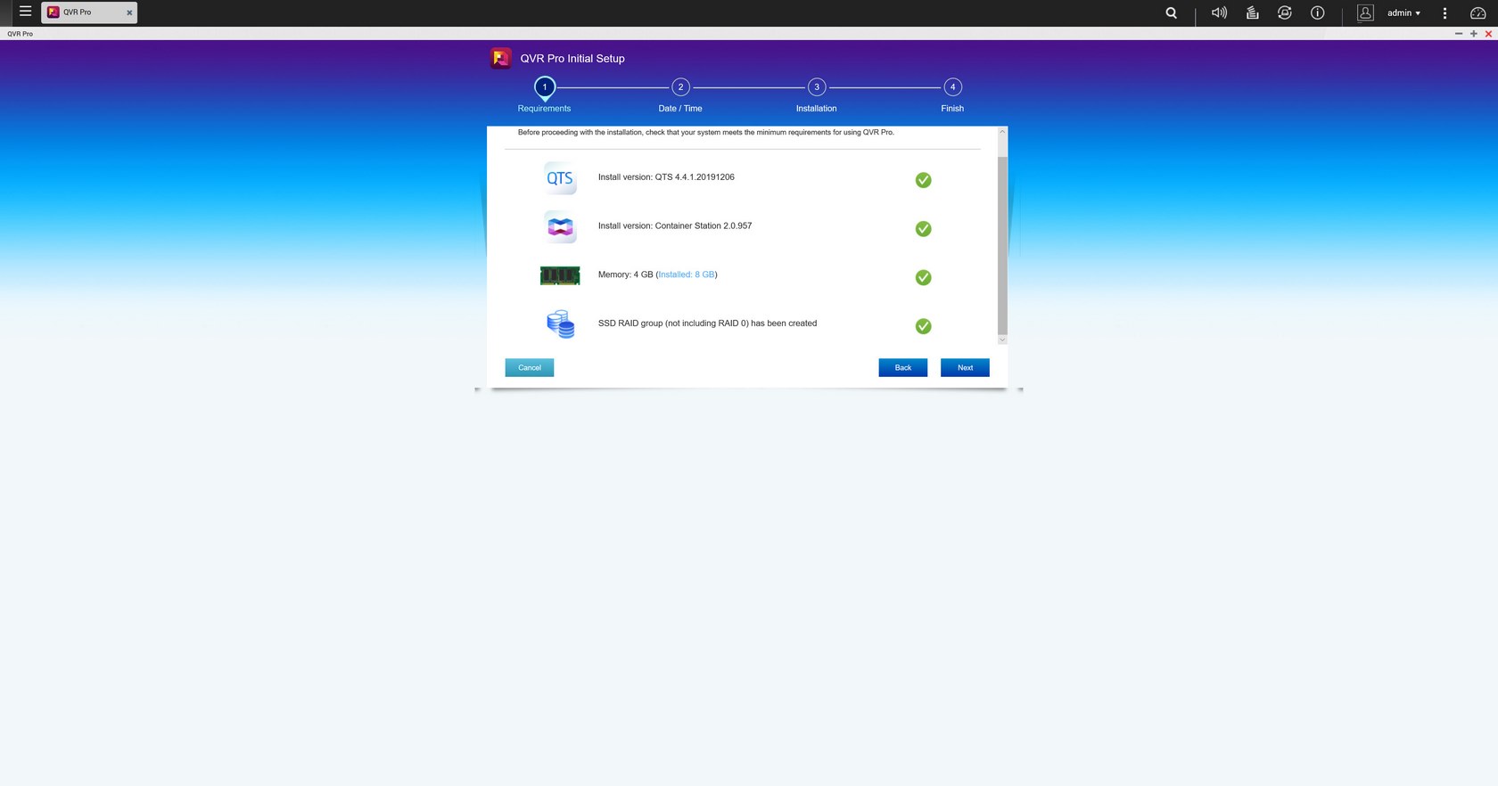
Task: Click the 'QVR Pro Initial Setup' title
Action: [x=572, y=58]
